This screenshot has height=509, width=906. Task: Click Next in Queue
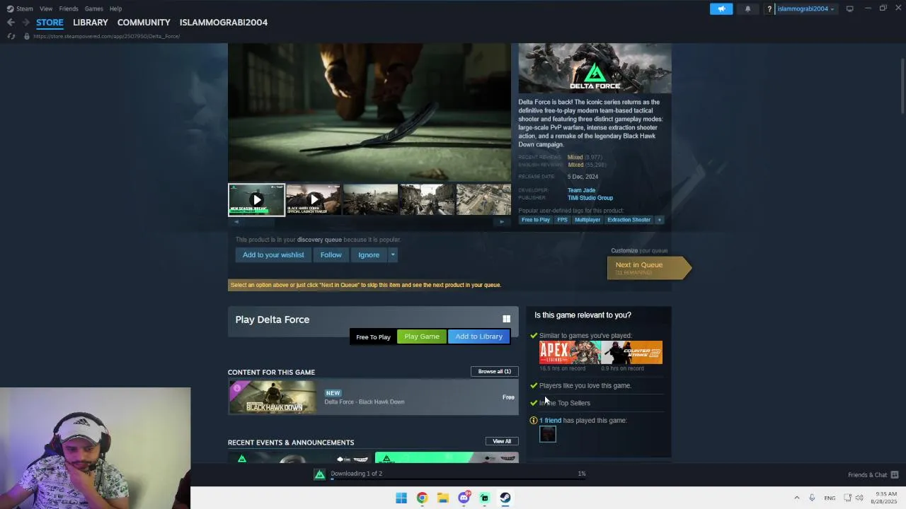(648, 268)
